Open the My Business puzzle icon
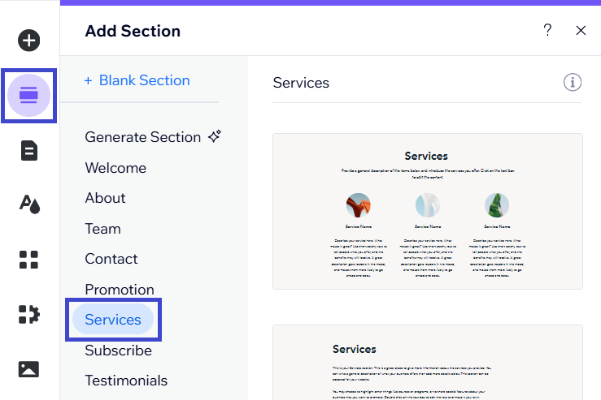This screenshot has width=601, height=400. [29, 314]
